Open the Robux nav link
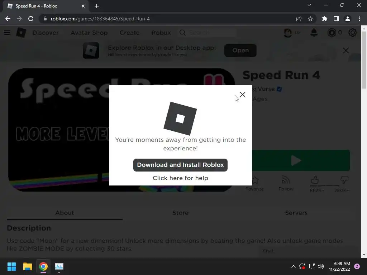This screenshot has height=275, width=367. [x=161, y=33]
